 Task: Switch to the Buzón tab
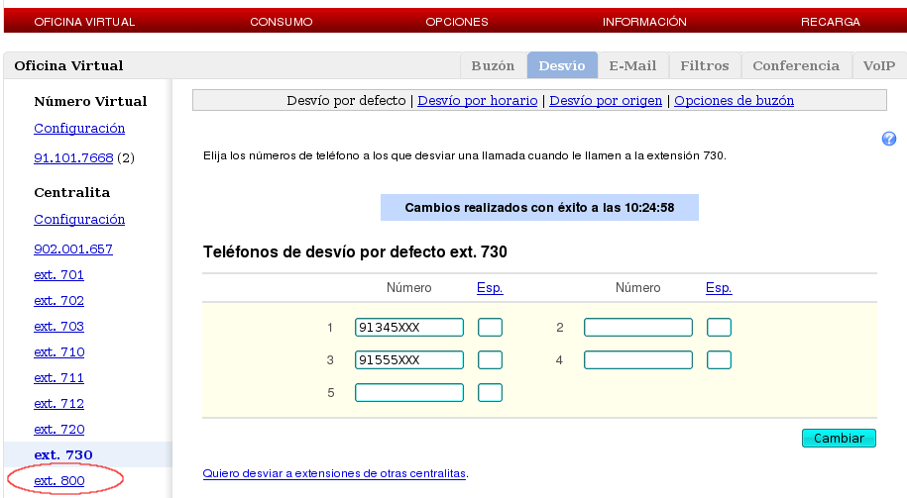click(493, 66)
